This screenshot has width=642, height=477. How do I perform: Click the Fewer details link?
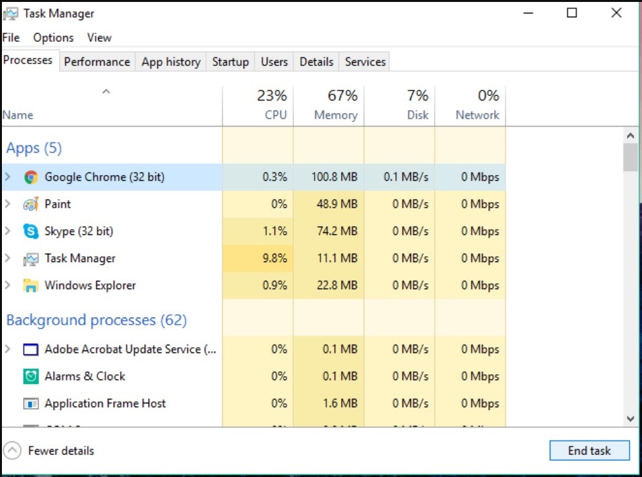pos(61,451)
